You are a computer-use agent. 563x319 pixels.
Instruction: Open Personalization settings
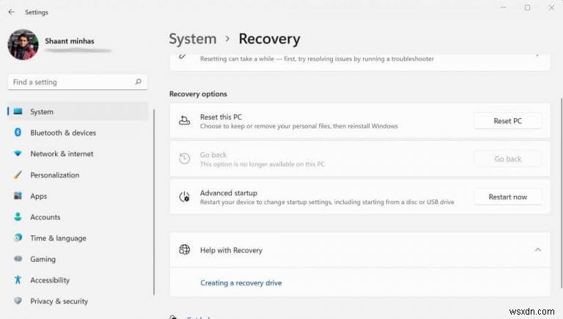78,175
